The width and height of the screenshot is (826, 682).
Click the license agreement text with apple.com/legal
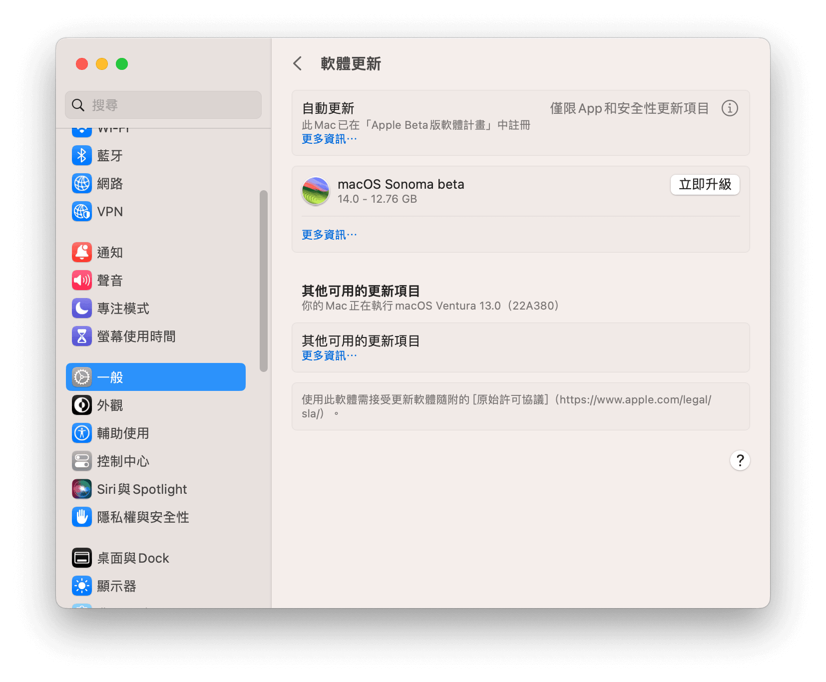506,406
